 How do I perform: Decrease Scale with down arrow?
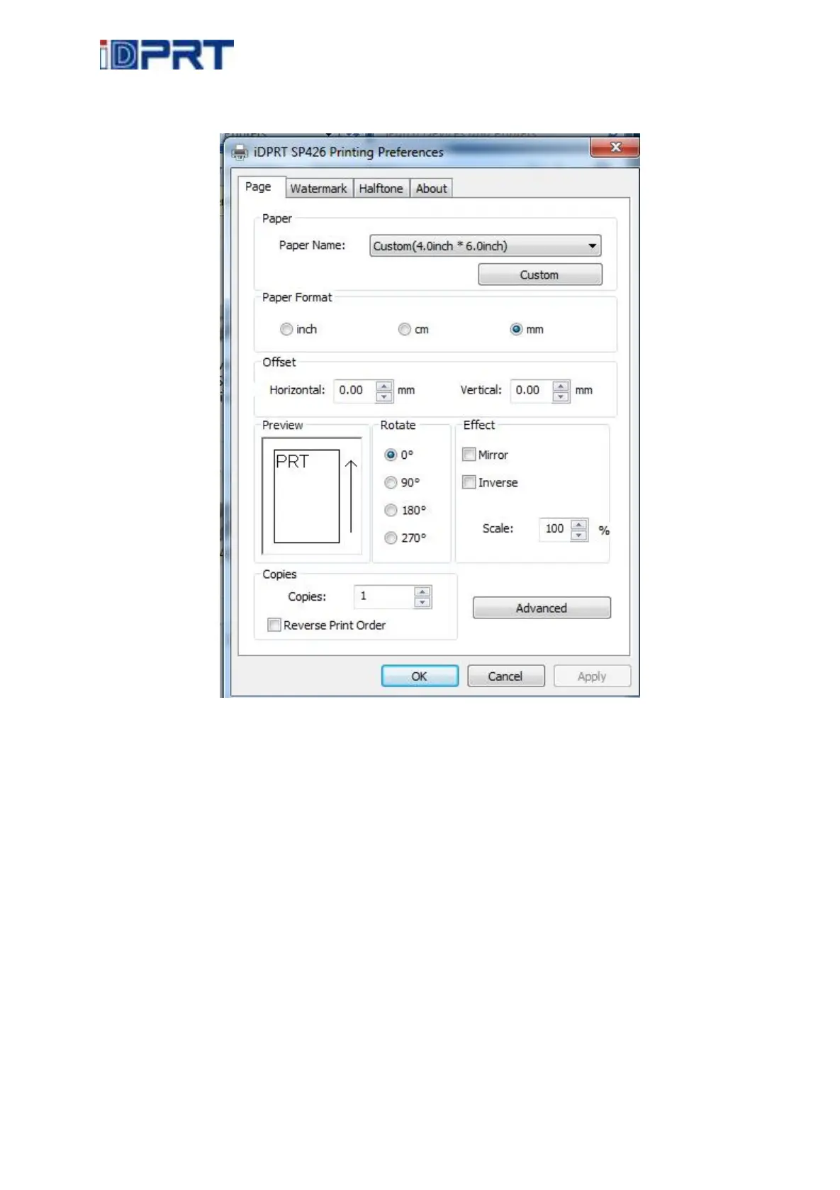pos(579,535)
